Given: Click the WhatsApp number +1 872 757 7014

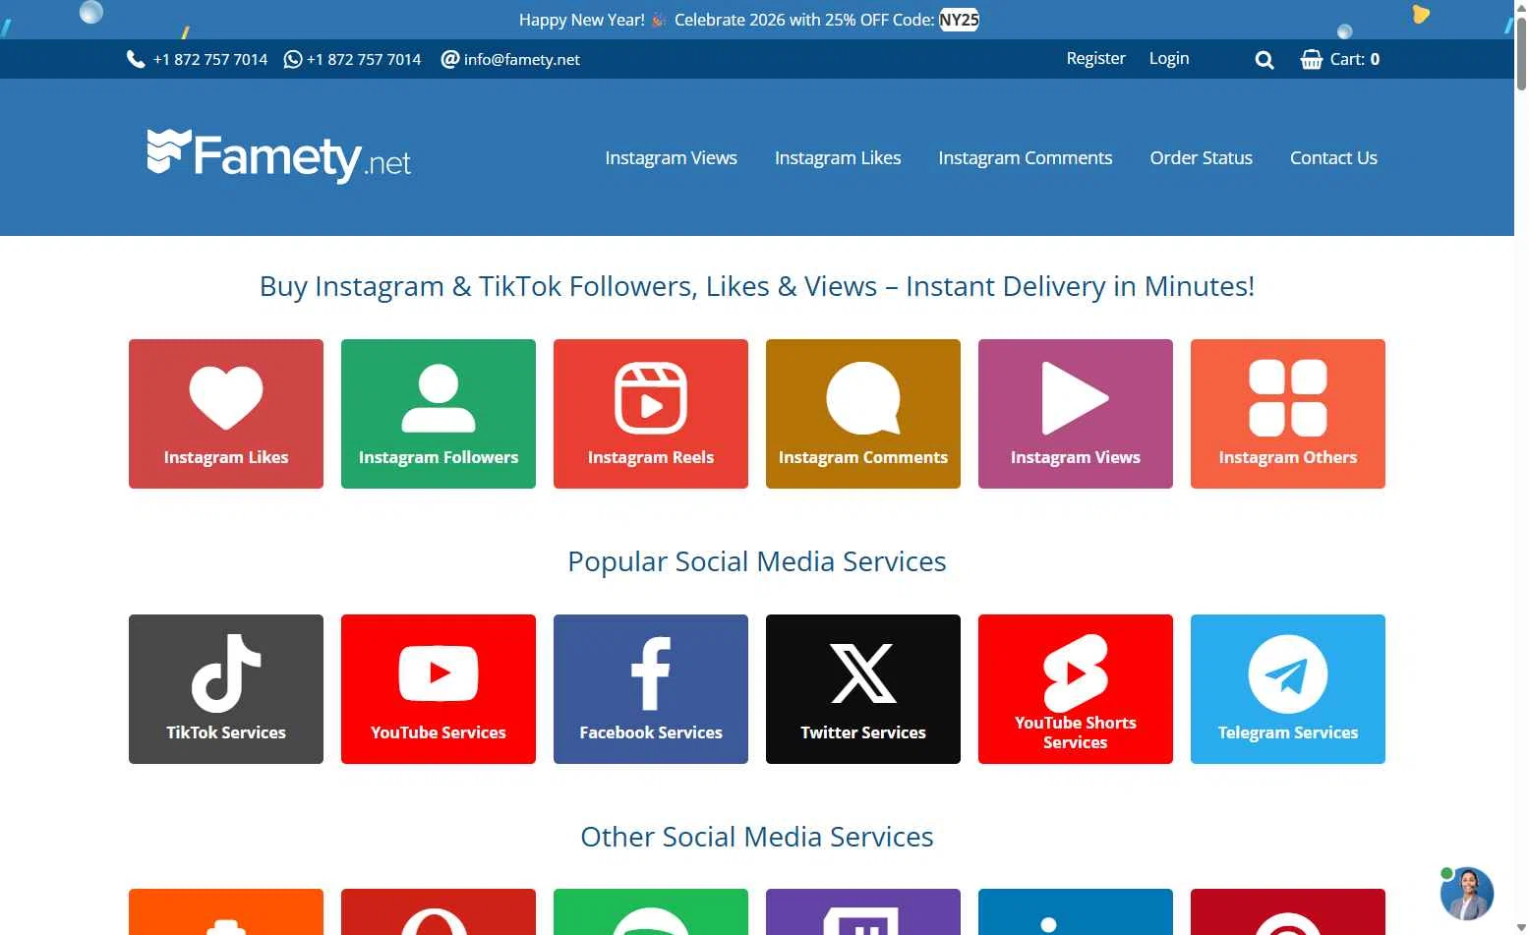Looking at the screenshot, I should point(364,59).
